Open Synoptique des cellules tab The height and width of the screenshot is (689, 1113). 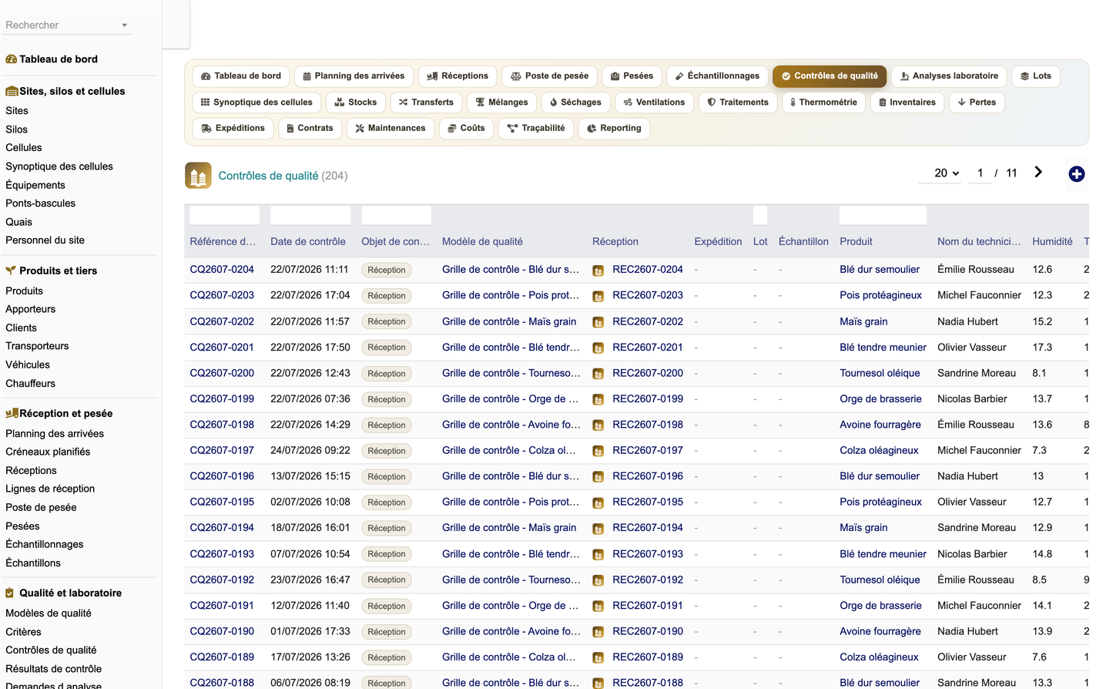click(256, 103)
